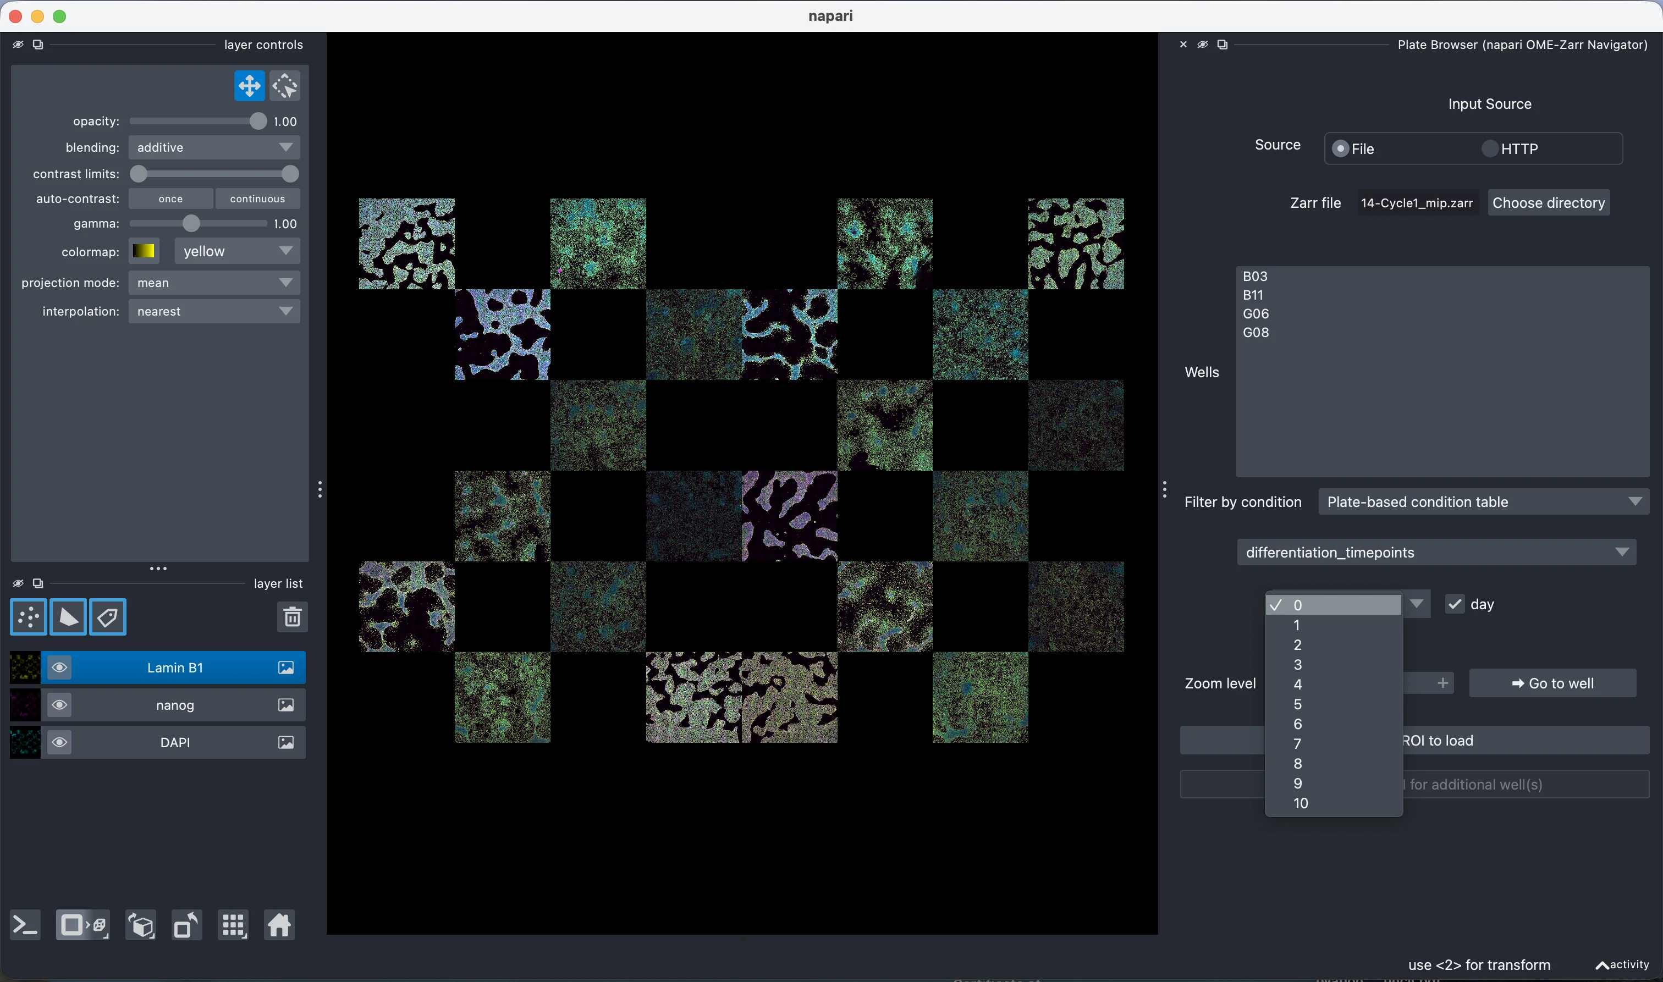1663x982 pixels.
Task: Add a new shapes layer
Action: 68,617
